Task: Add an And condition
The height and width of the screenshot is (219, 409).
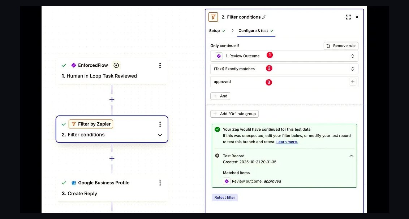Action: (x=220, y=96)
